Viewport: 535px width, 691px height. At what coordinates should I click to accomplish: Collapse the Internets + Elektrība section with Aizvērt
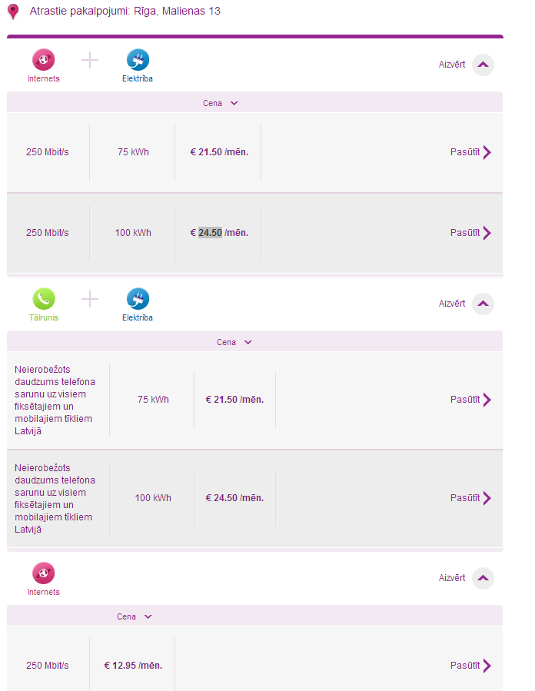coord(482,65)
